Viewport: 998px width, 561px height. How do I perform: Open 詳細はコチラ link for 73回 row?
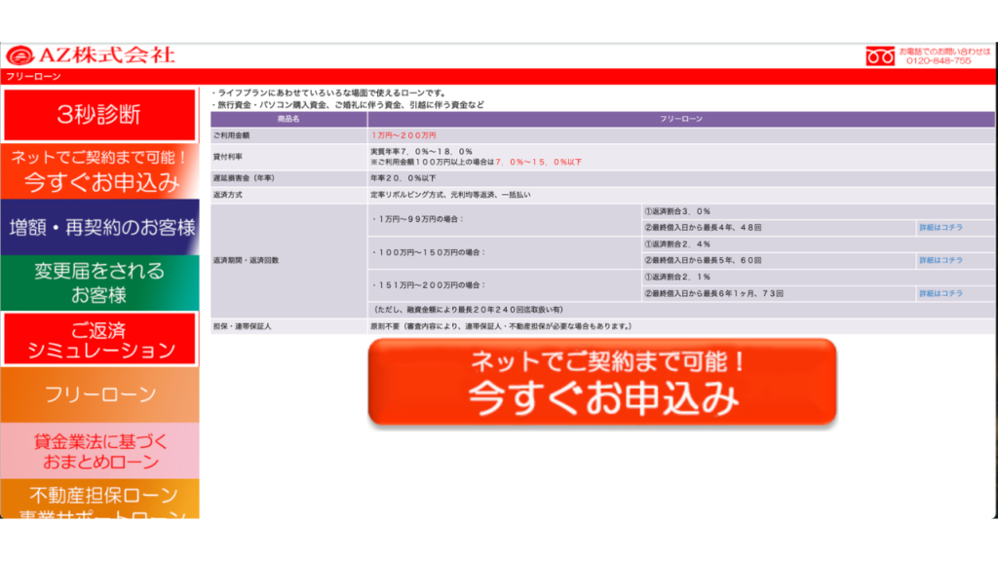[940, 293]
